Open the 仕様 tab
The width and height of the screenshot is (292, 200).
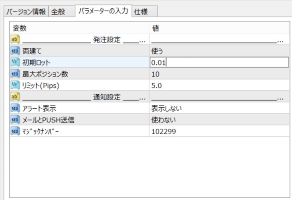click(145, 12)
